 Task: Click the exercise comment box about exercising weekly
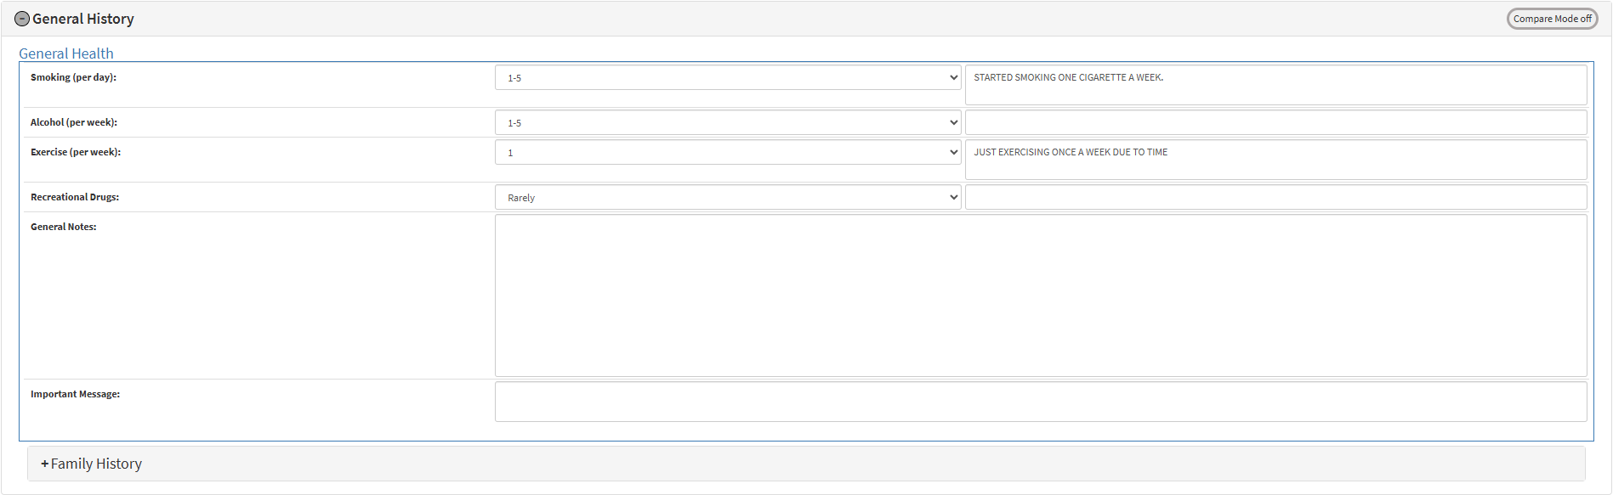[1275, 160]
